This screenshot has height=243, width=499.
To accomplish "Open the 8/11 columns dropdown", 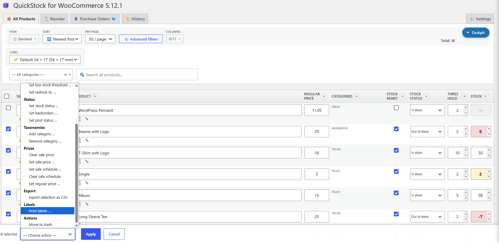I will [x=175, y=39].
